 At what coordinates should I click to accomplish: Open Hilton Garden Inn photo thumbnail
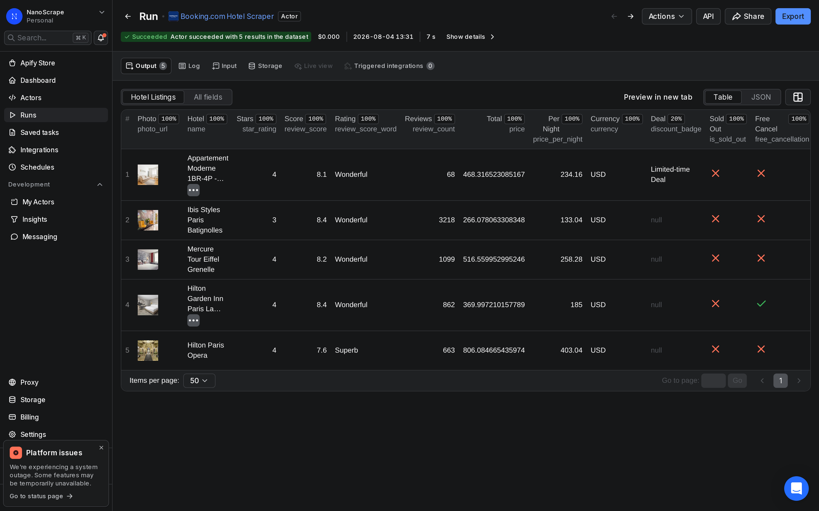(x=148, y=305)
